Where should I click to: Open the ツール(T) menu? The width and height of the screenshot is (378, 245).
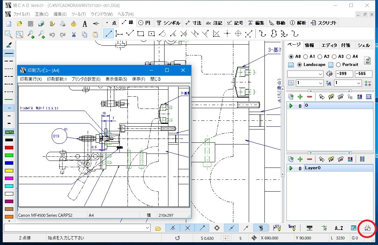pos(78,14)
